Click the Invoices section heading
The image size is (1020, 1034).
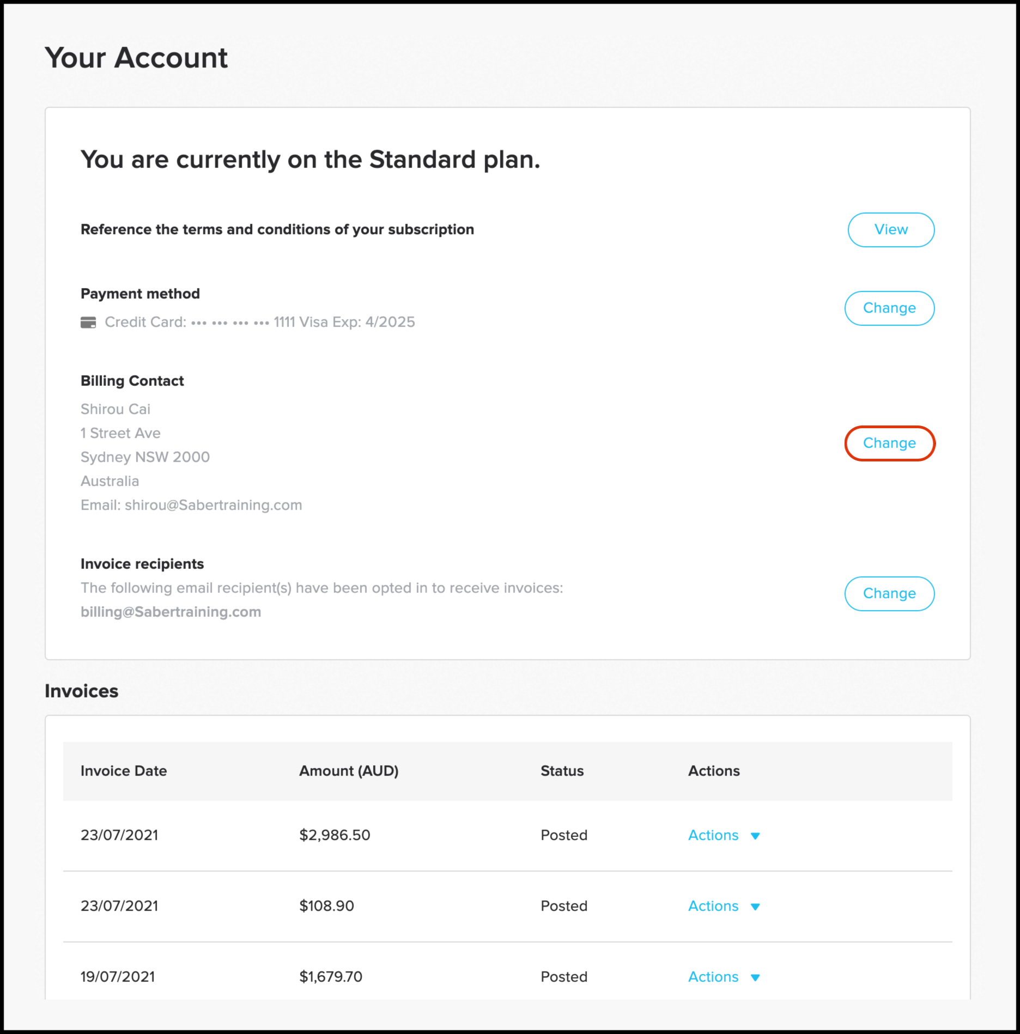pyautogui.click(x=82, y=691)
